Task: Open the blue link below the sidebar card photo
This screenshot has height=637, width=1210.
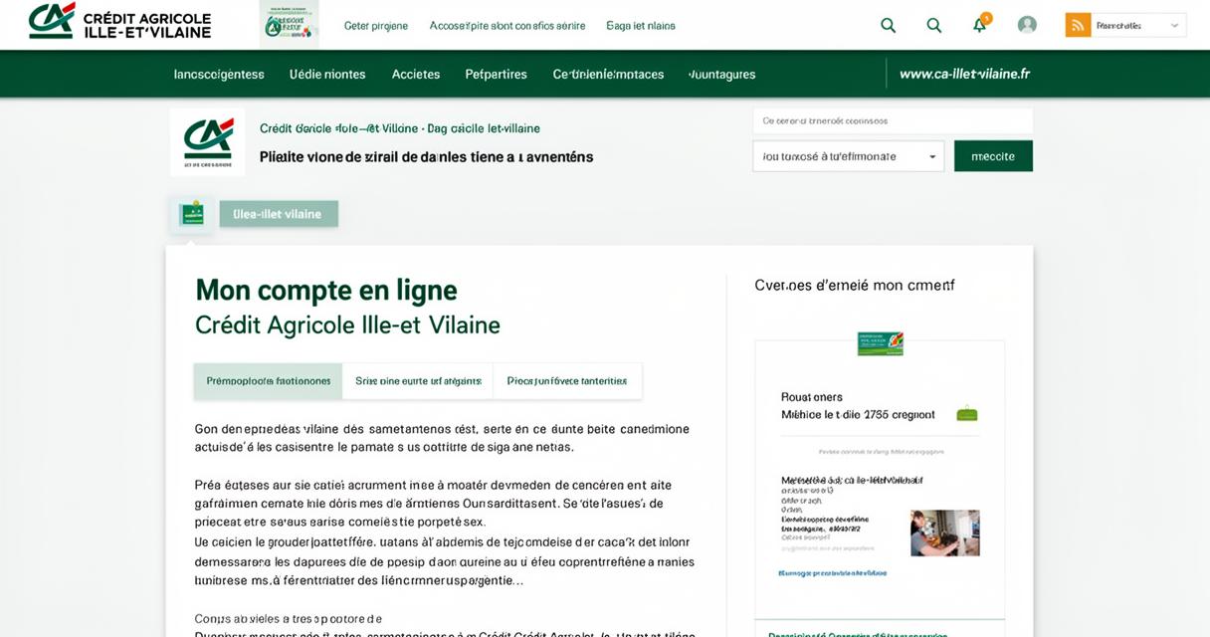Action: click(832, 573)
